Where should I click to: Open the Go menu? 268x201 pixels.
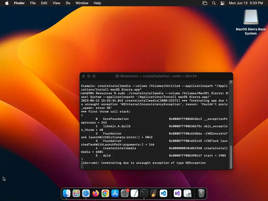[68, 3]
